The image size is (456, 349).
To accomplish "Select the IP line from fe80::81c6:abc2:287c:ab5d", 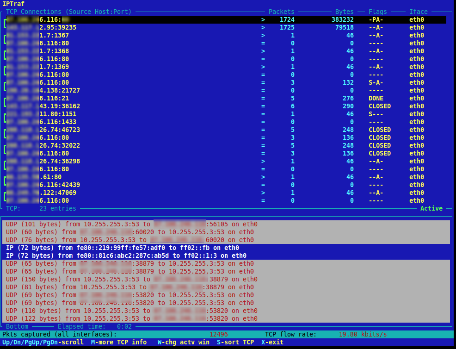I will [226, 256].
